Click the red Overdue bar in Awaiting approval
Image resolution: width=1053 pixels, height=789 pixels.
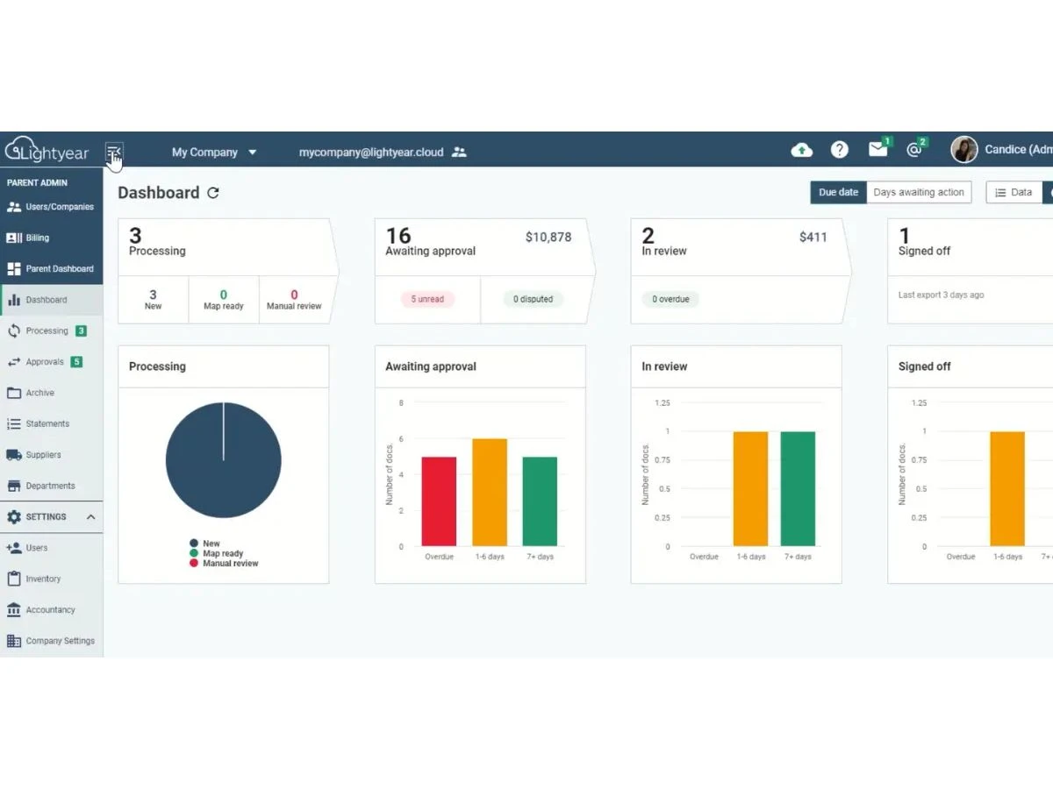tap(439, 501)
